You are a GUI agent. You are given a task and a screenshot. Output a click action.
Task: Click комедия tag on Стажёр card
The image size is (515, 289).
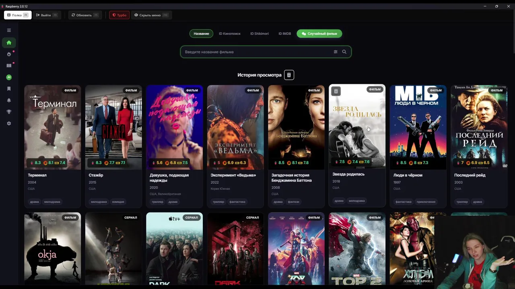pos(118,202)
